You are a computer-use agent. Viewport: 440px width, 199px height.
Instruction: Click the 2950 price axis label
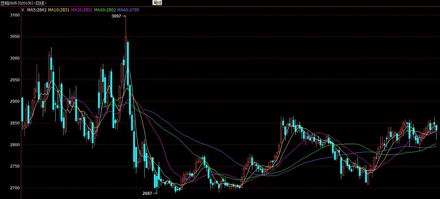[x=15, y=80]
